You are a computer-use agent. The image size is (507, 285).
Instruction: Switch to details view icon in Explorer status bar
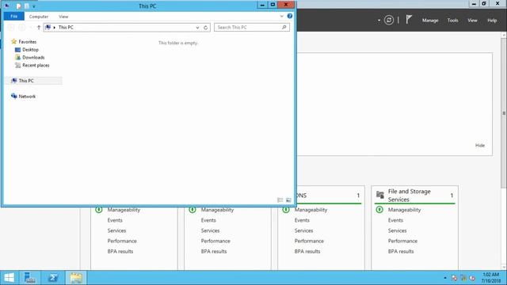[280, 200]
